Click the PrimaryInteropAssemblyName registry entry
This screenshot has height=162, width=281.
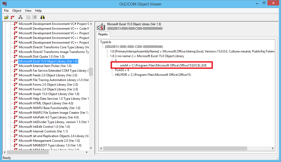point(192,51)
